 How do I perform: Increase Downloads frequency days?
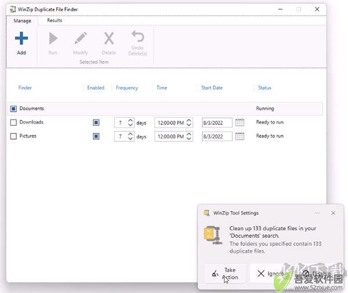pos(130,120)
